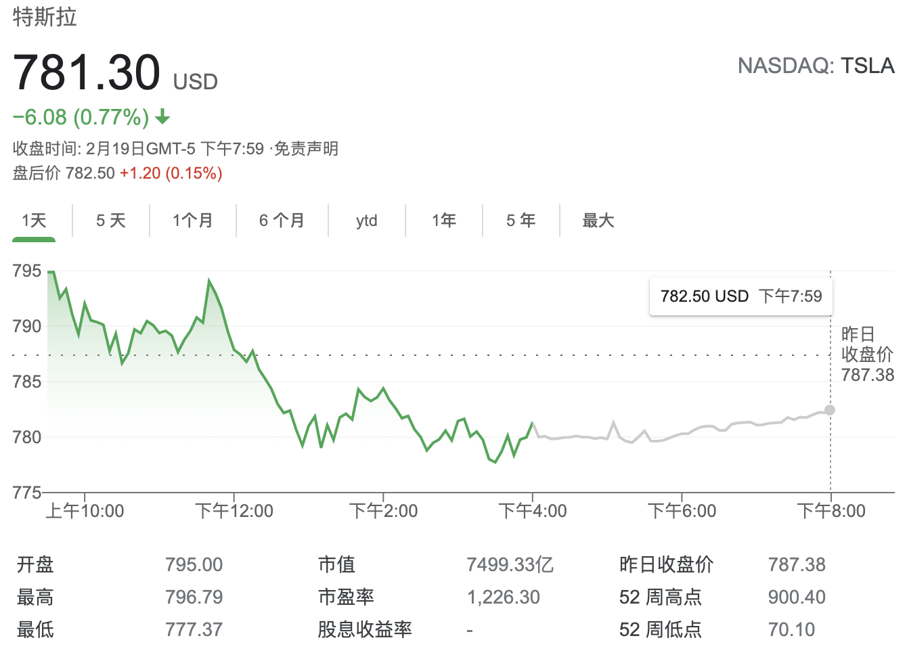
Task: Click the 52 周高点 value 900.40
Action: (797, 597)
